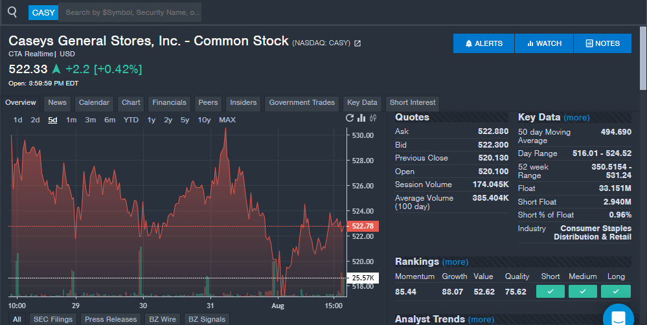Select the 10y chart range
647x325 pixels.
(204, 120)
